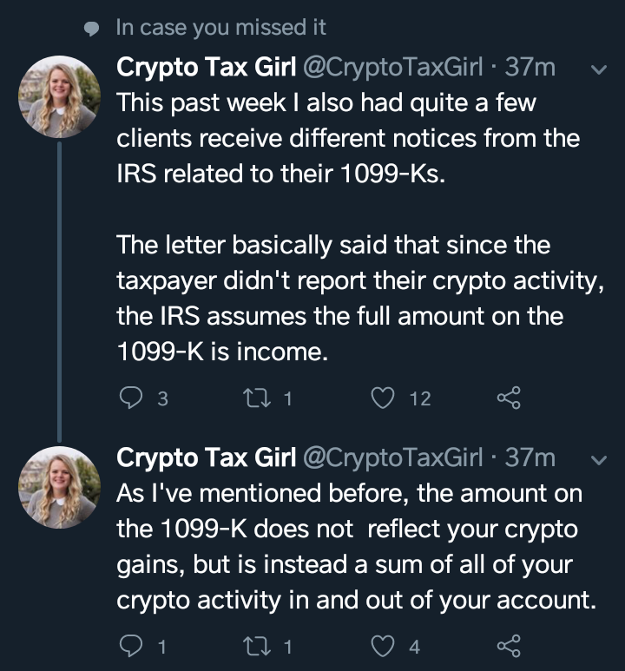Image resolution: width=625 pixels, height=671 pixels.
Task: Share the second tweet about crypto gains
Action: point(509,646)
